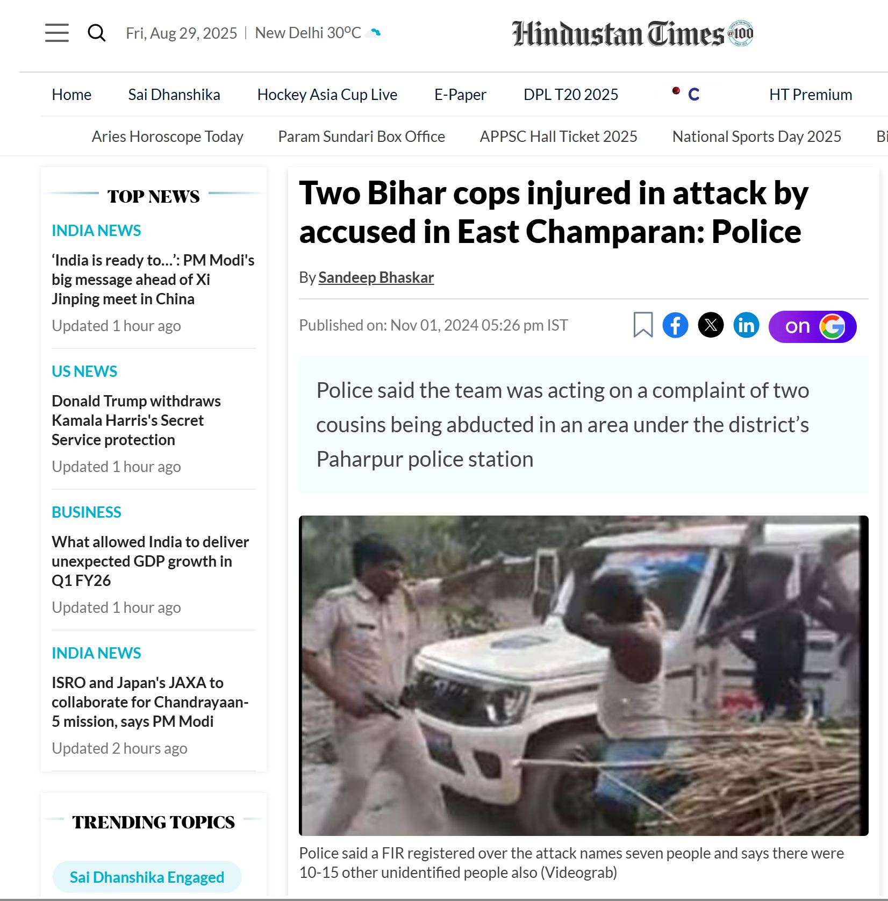Open the hamburger menu icon
Screen dimensions: 888x901
coord(56,33)
